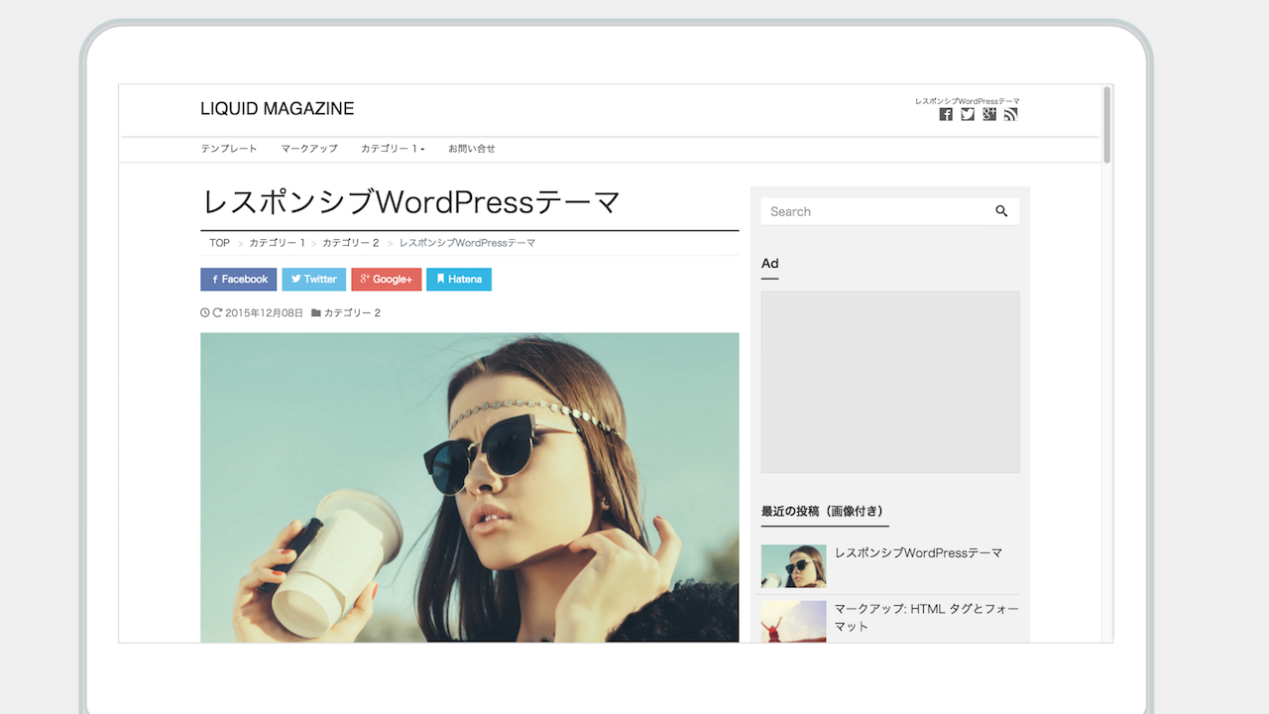
Task: Open the テンプレート menu item
Action: [229, 149]
